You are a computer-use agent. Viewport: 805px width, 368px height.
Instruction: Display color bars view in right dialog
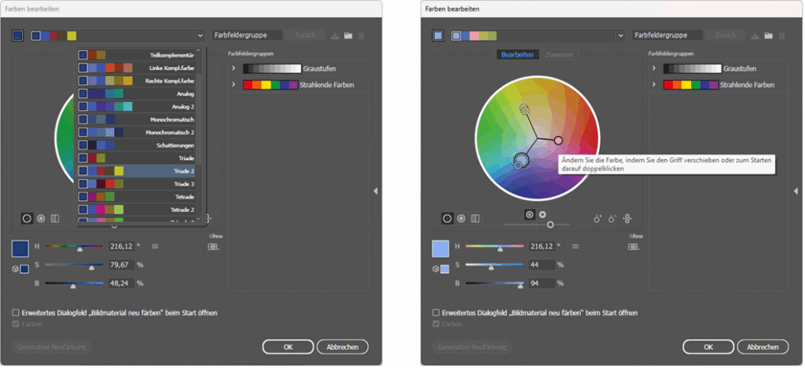(475, 219)
